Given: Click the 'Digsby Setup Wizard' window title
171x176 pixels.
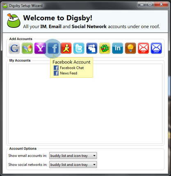Looking at the screenshot, I should 26,6.
